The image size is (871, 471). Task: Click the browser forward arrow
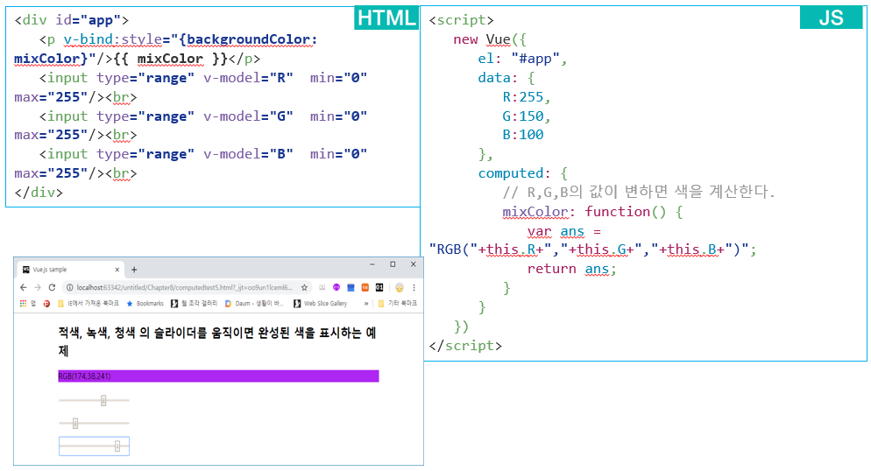(37, 287)
